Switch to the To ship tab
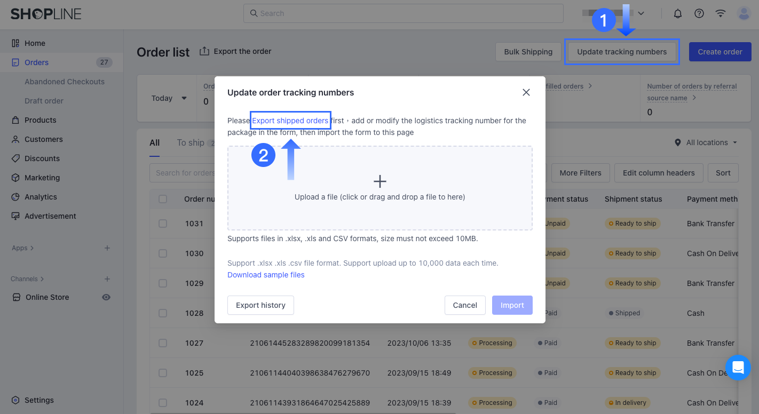This screenshot has height=414, width=759. pos(191,142)
